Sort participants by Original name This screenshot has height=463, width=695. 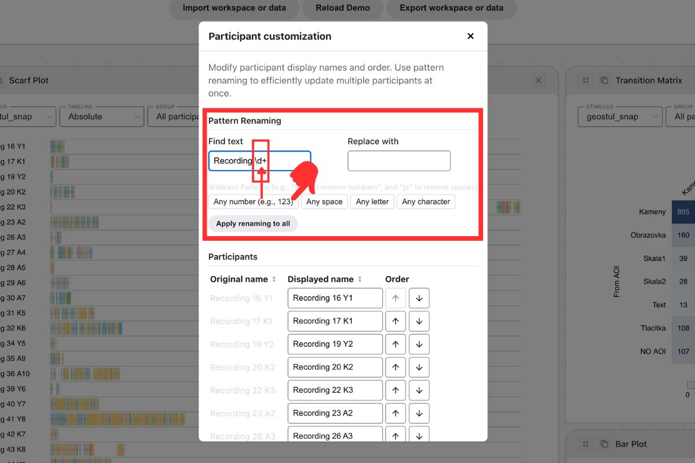click(275, 279)
